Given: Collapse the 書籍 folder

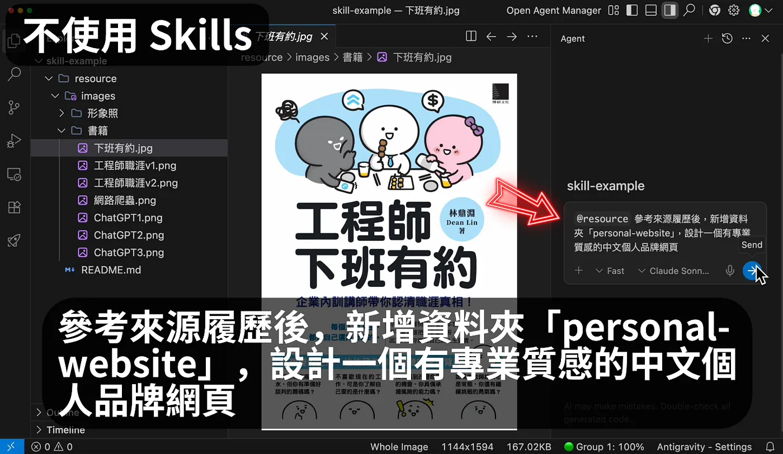Looking at the screenshot, I should pyautogui.click(x=62, y=130).
